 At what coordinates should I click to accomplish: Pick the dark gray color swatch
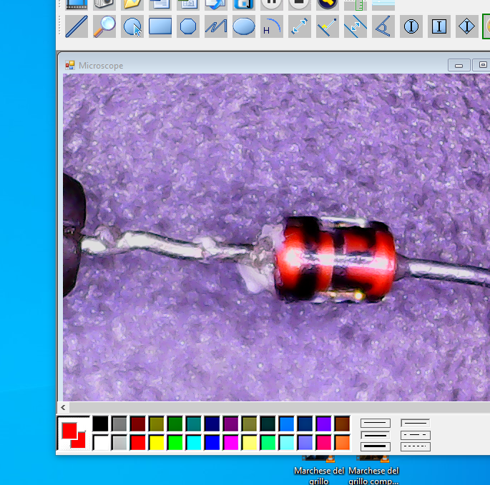click(x=119, y=424)
